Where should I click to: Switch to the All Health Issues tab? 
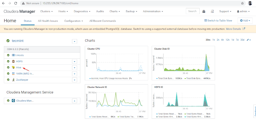click(x=48, y=21)
